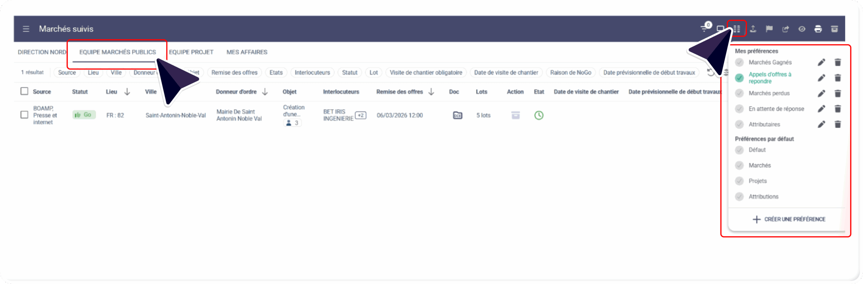The image size is (863, 284).
Task: Click the print icon in header
Action: click(x=818, y=29)
